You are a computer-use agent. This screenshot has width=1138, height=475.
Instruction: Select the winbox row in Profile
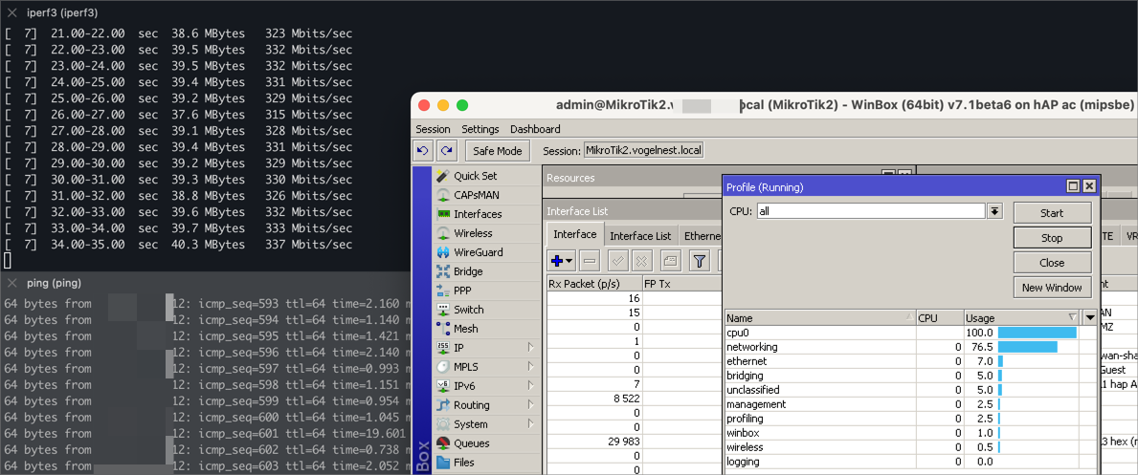(911, 433)
